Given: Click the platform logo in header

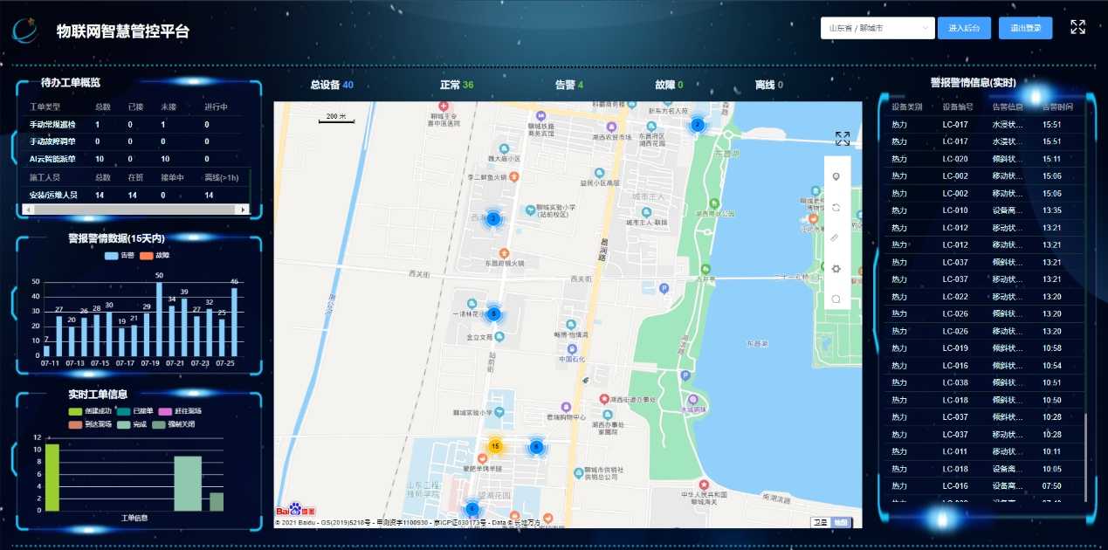Looking at the screenshot, I should click(25, 31).
